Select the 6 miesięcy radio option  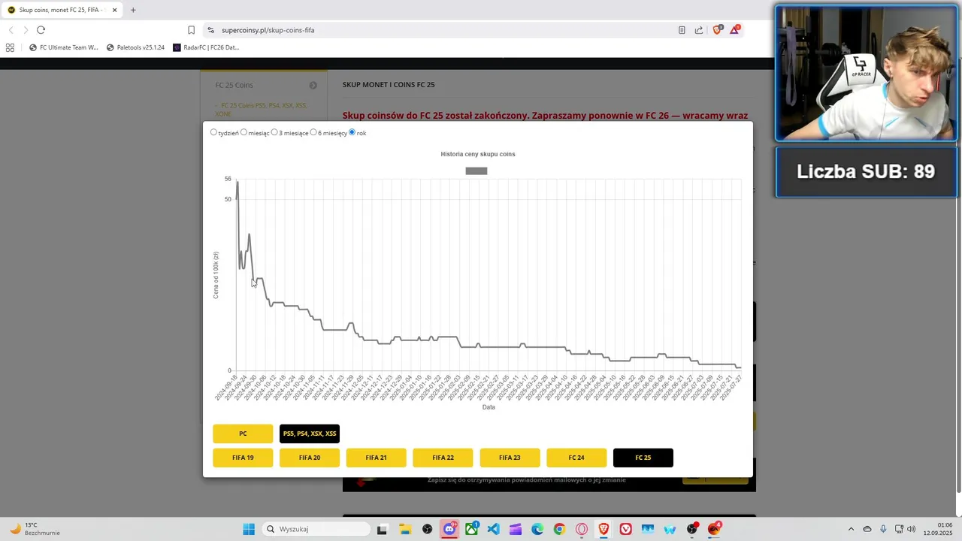313,132
